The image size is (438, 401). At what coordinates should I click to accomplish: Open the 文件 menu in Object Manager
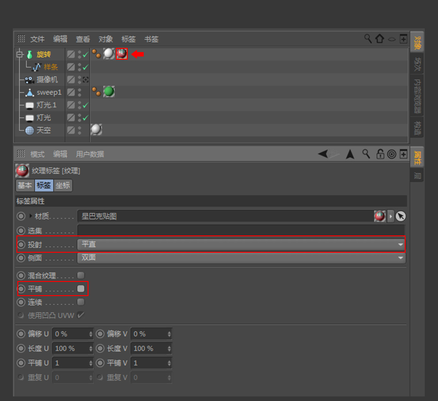[x=37, y=39]
